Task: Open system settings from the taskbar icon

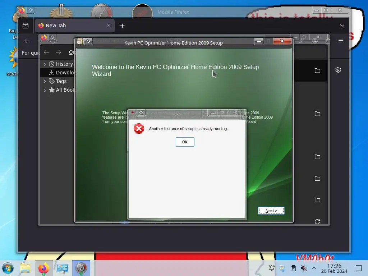Action: [x=63, y=268]
